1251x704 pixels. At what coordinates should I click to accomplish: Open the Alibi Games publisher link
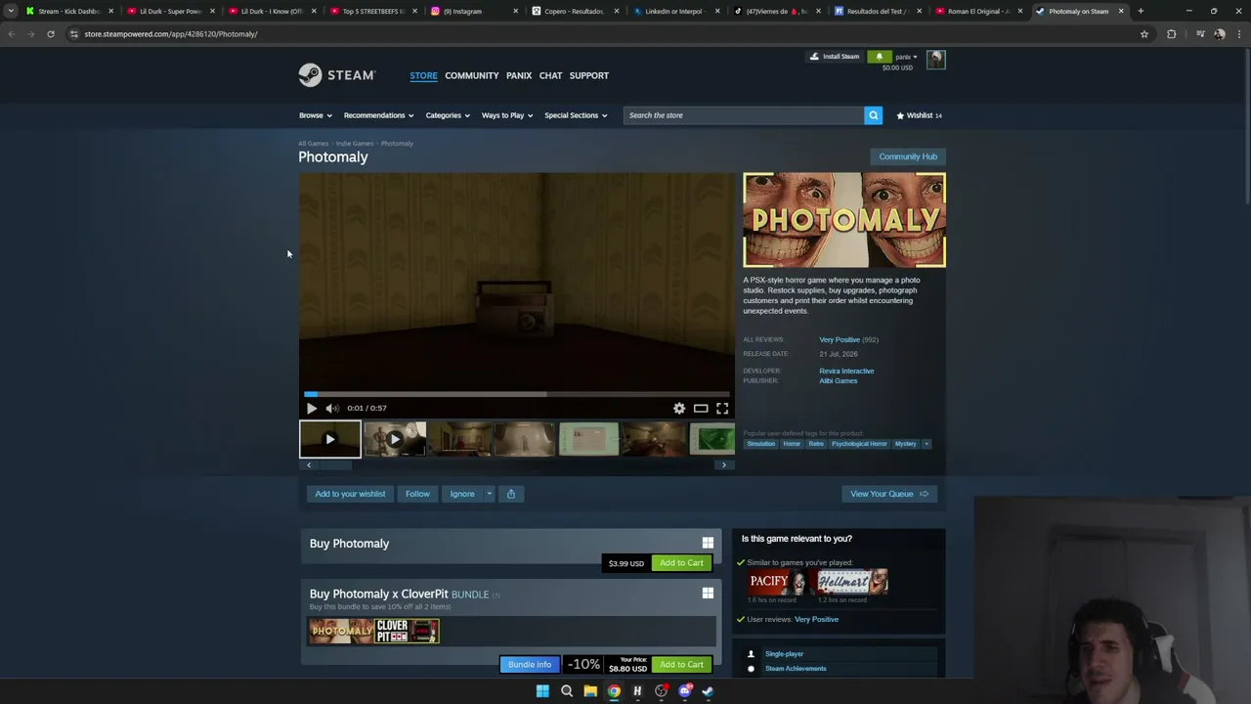[838, 380]
